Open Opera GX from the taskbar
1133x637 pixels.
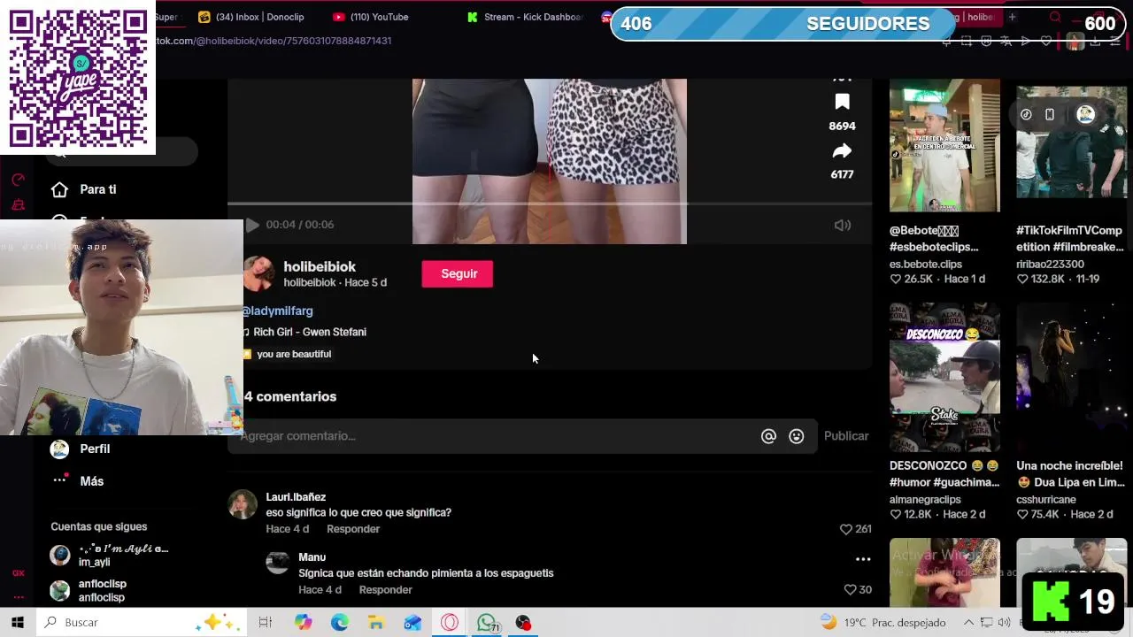coord(450,623)
